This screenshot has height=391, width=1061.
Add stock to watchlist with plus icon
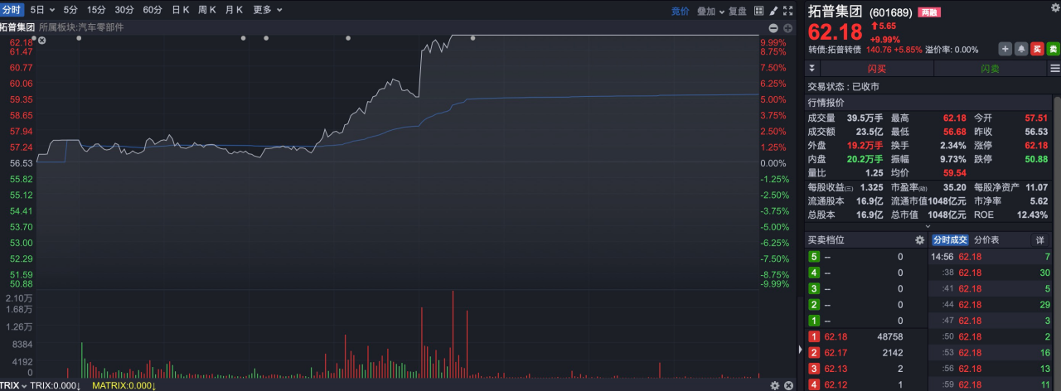pyautogui.click(x=1005, y=50)
